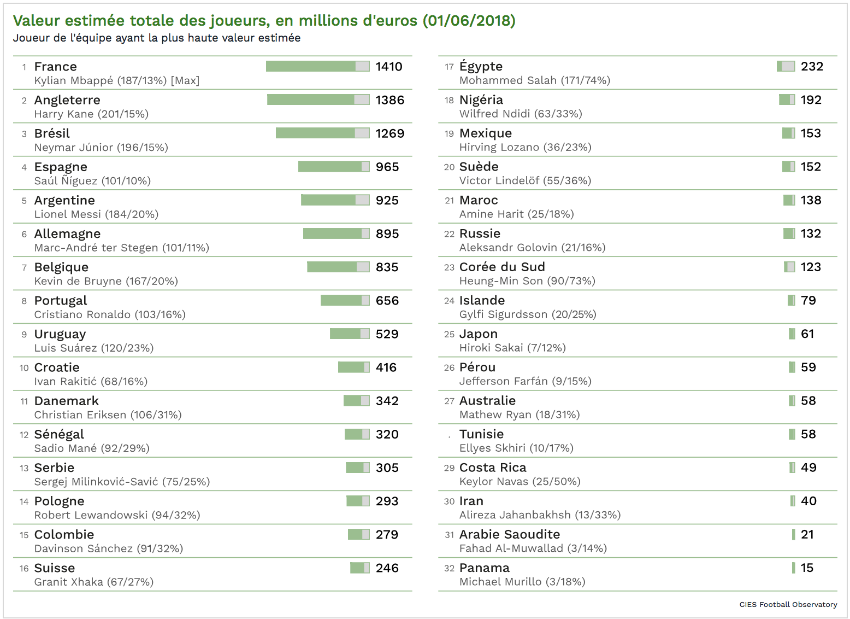Select the Allemagne country label
The image size is (850, 619).
point(67,234)
